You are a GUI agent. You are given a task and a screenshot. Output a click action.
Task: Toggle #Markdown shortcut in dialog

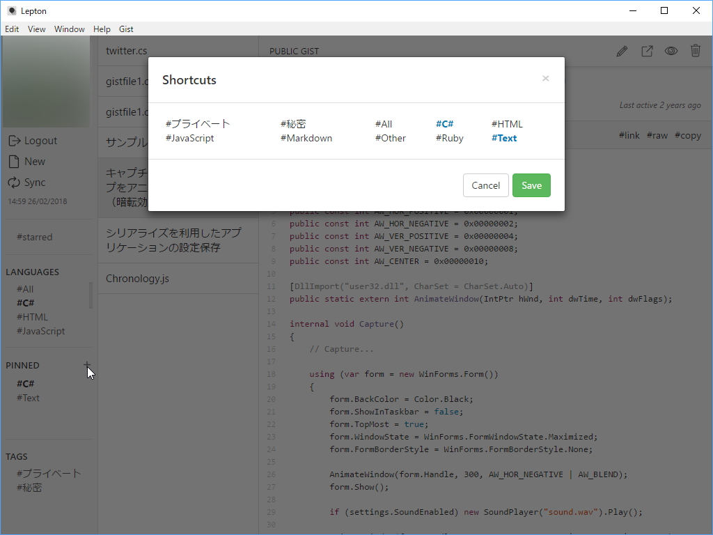click(306, 138)
